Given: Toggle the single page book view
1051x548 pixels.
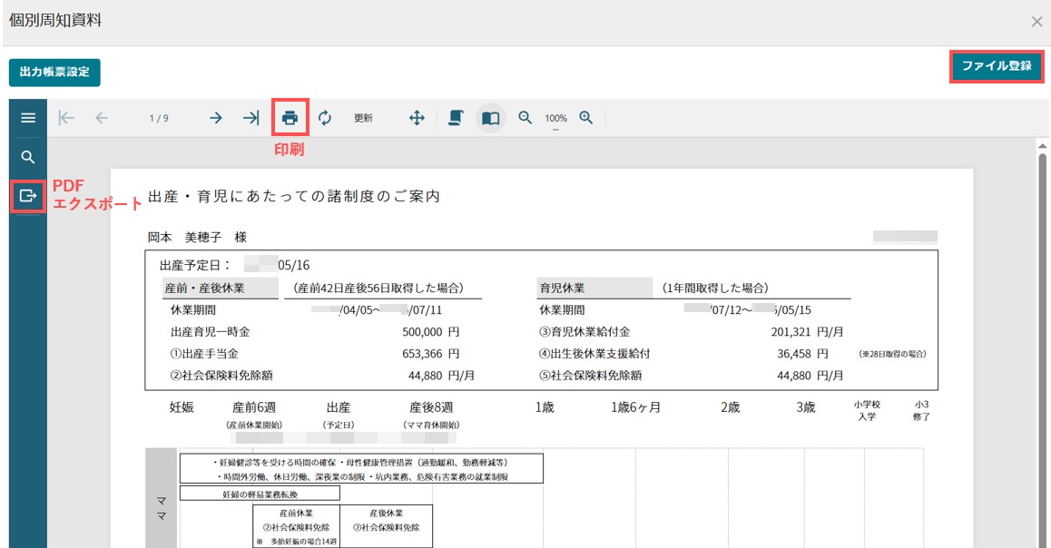Looking at the screenshot, I should coord(491,118).
